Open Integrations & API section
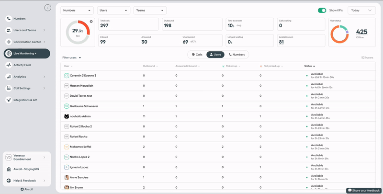This screenshot has height=194, width=383. click(x=25, y=100)
